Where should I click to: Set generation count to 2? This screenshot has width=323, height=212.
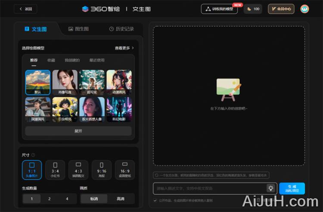tap(50, 199)
